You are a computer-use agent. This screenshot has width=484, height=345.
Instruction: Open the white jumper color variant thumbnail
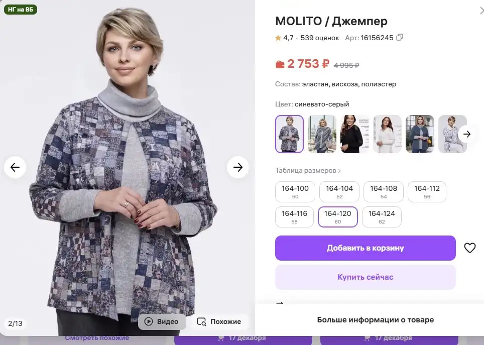point(387,134)
